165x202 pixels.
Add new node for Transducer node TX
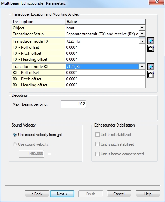(151, 41)
